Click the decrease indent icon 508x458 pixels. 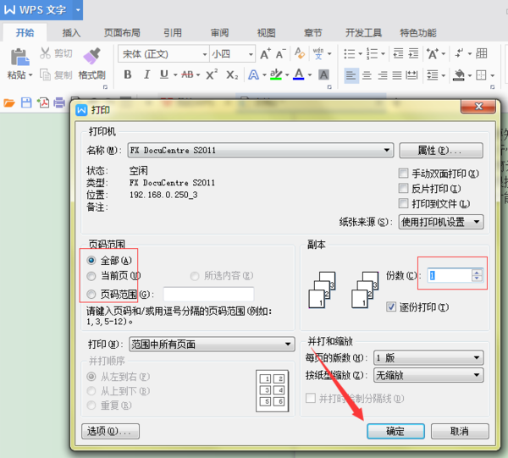398,53
